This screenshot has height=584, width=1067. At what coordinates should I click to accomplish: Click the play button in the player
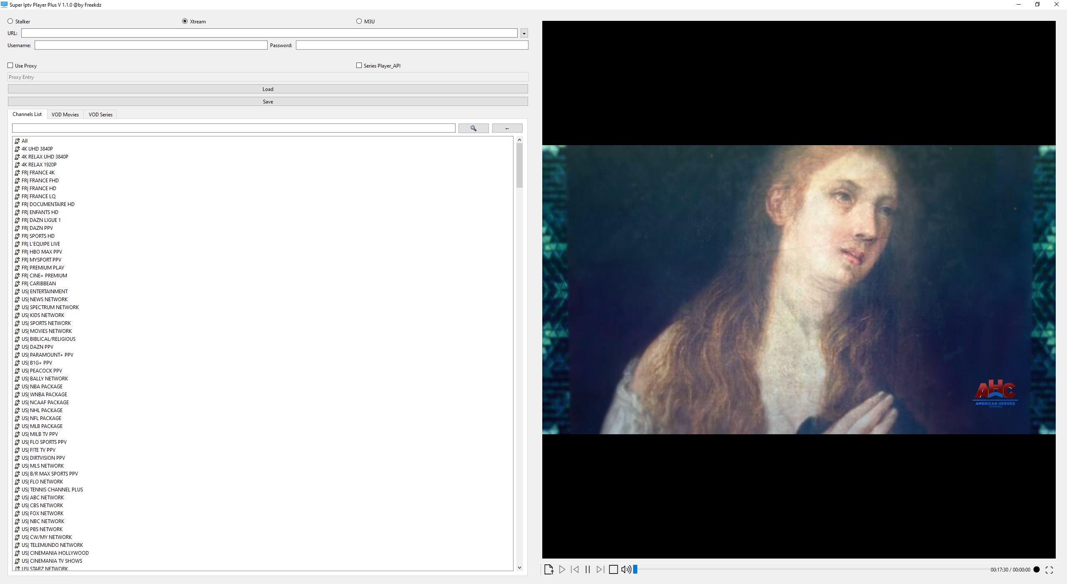tap(562, 569)
